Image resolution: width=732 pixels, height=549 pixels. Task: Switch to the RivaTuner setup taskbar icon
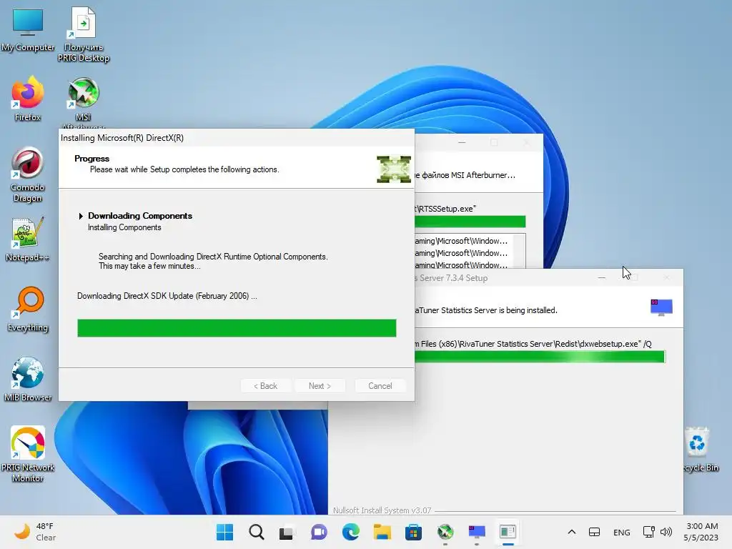[x=477, y=532]
